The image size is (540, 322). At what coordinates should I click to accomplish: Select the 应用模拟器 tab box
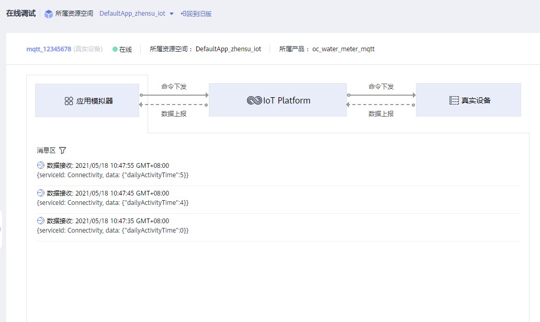tap(87, 100)
